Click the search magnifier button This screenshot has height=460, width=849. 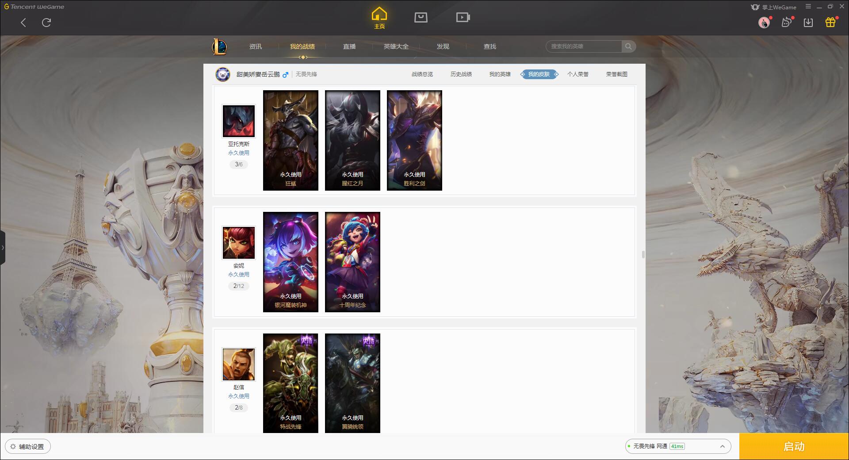(628, 46)
